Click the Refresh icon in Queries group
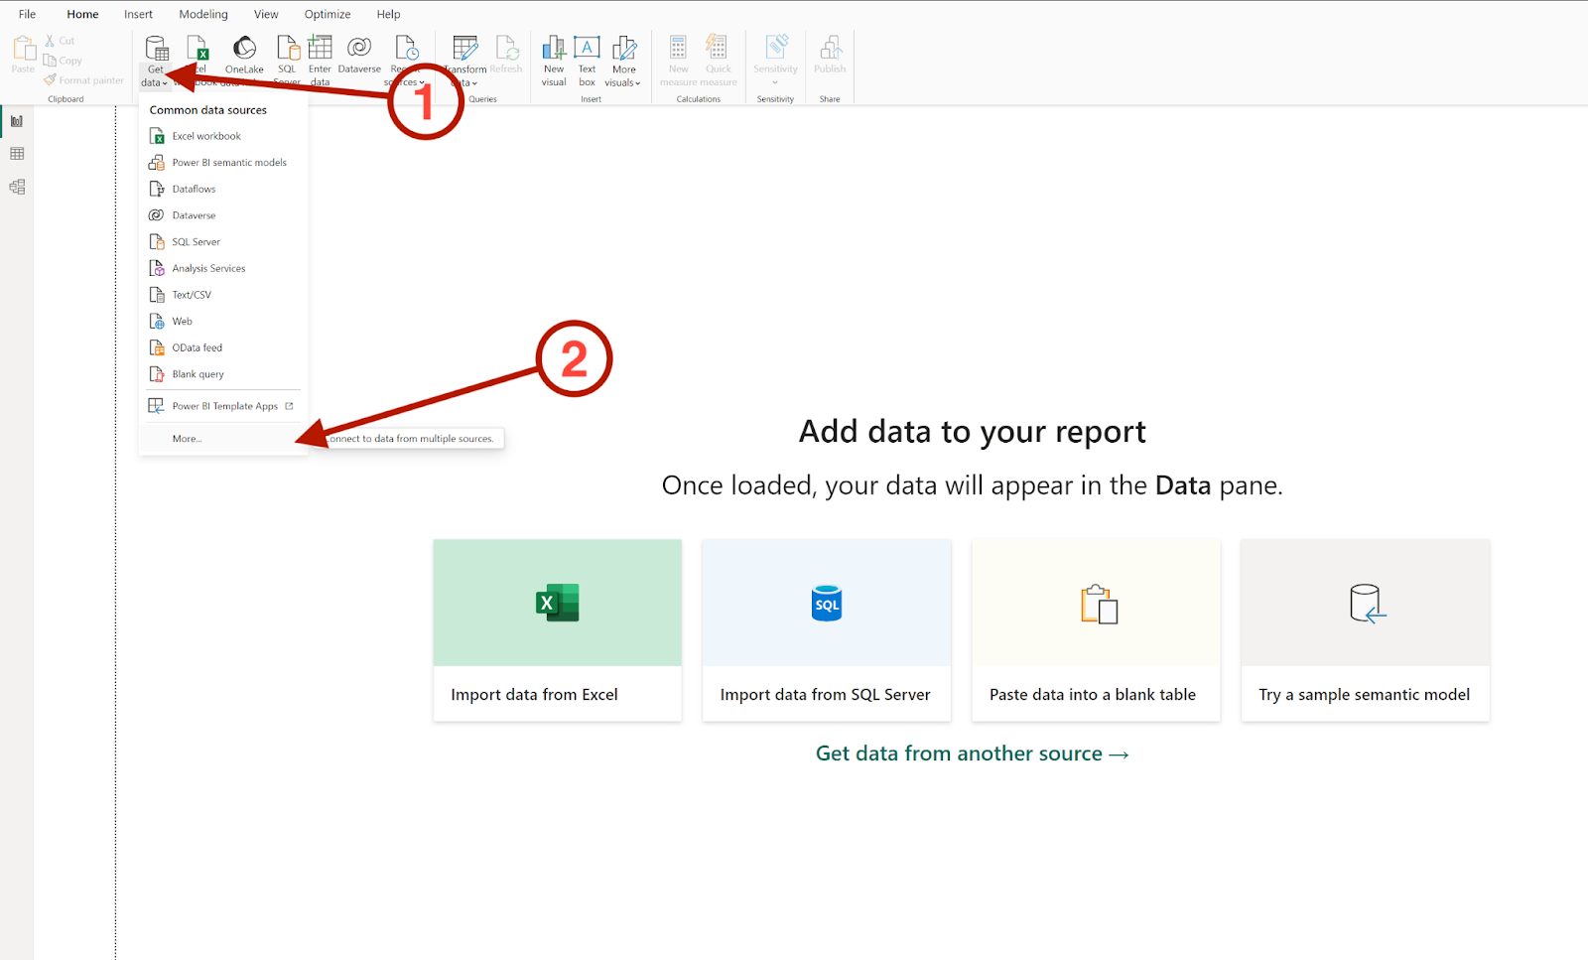 tap(507, 48)
